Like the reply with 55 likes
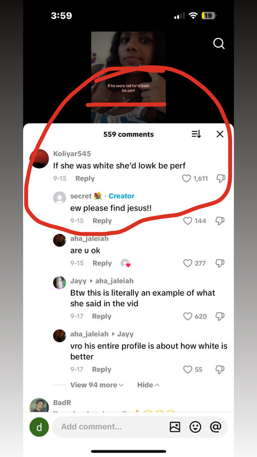257x457 pixels. pyautogui.click(x=188, y=369)
